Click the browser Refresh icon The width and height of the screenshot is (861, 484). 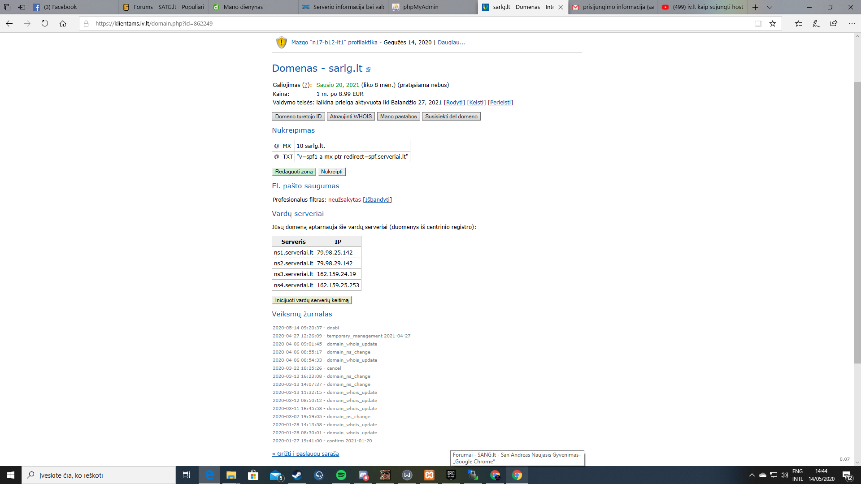pyautogui.click(x=45, y=24)
